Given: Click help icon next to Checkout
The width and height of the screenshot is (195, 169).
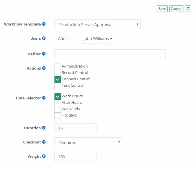Looking at the screenshot, I should 44,142.
